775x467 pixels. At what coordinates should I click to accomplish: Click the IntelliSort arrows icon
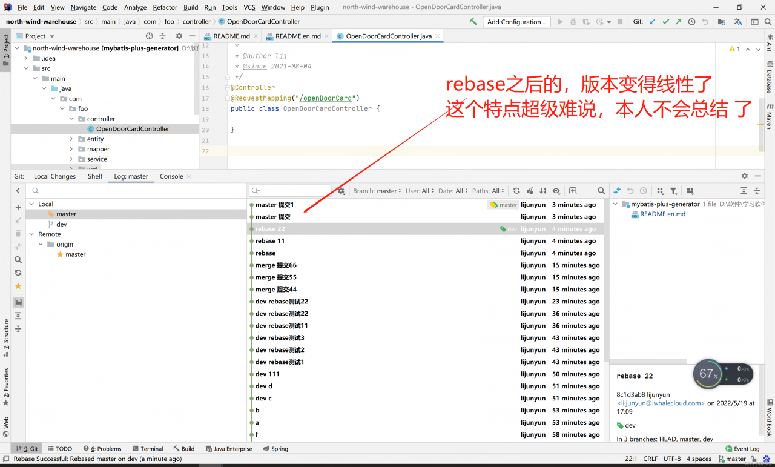pyautogui.click(x=543, y=191)
